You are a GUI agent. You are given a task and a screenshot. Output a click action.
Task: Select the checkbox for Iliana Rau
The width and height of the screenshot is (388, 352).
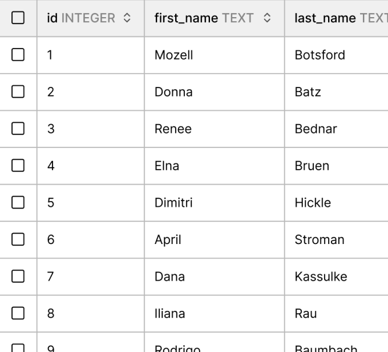pos(18,313)
